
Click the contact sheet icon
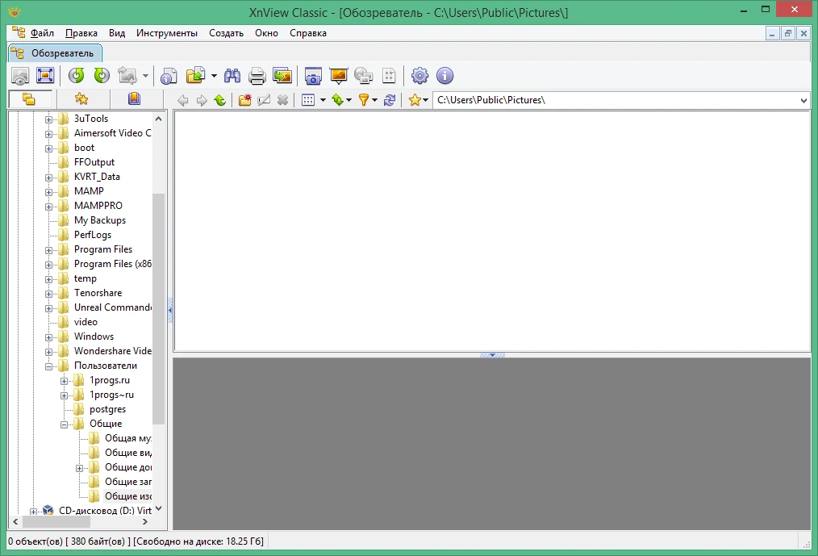389,76
